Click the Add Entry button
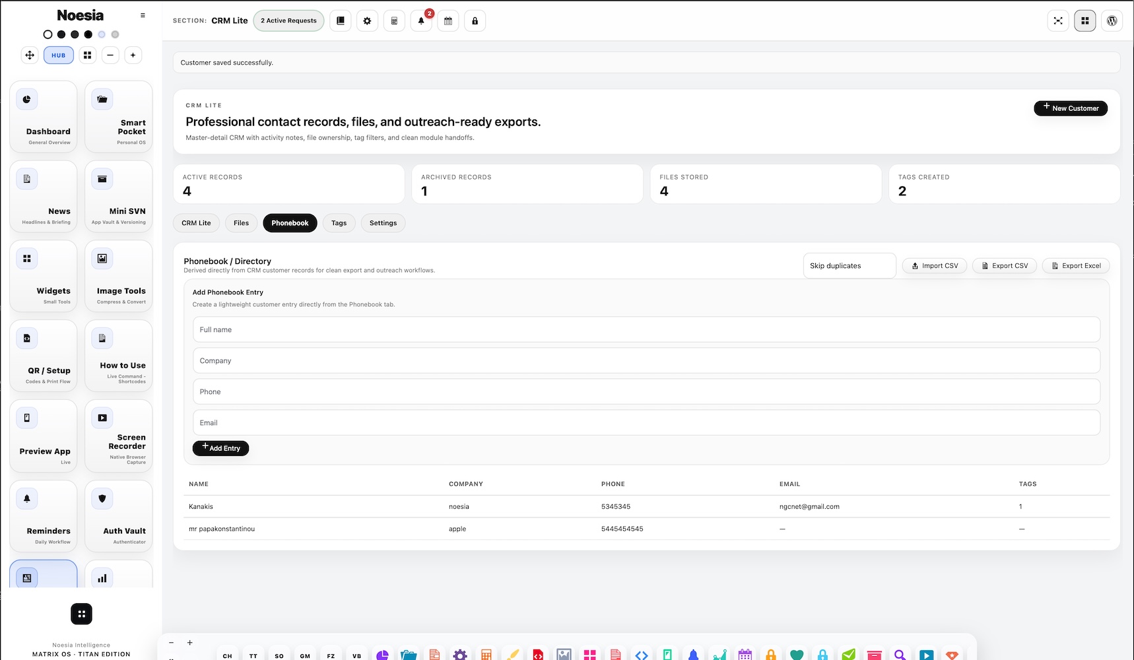Image resolution: width=1134 pixels, height=660 pixels. click(x=220, y=448)
